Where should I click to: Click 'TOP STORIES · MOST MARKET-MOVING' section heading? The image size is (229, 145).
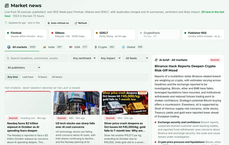coord(42,88)
